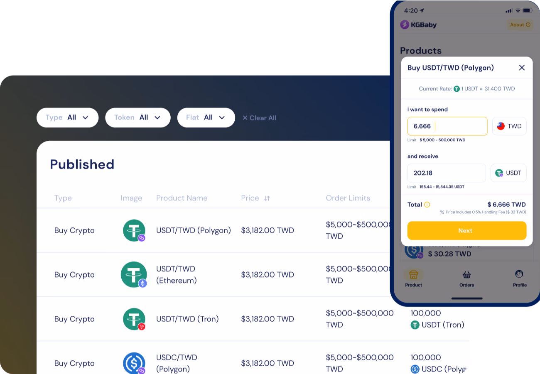
Task: Expand the Token filter dropdown
Action: pyautogui.click(x=137, y=117)
